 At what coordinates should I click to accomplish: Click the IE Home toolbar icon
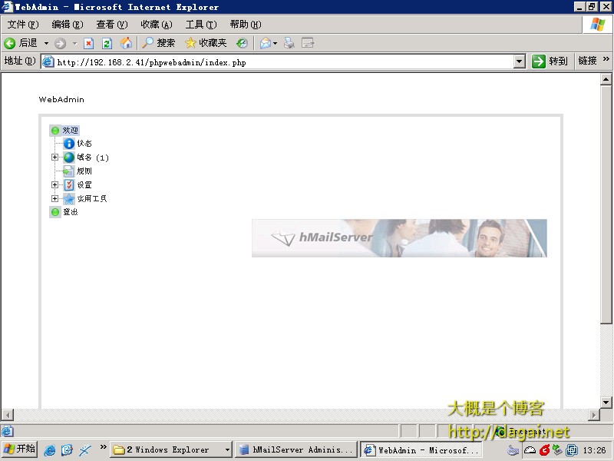click(x=126, y=43)
